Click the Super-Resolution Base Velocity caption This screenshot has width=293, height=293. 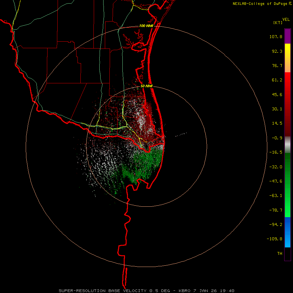tap(146, 291)
